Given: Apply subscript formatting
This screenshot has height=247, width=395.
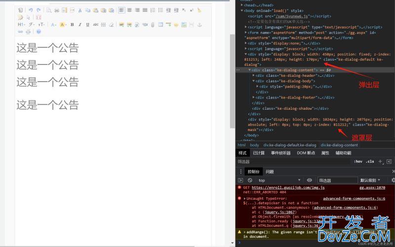Looking at the screenshot, I should pyautogui.click(x=184, y=10).
